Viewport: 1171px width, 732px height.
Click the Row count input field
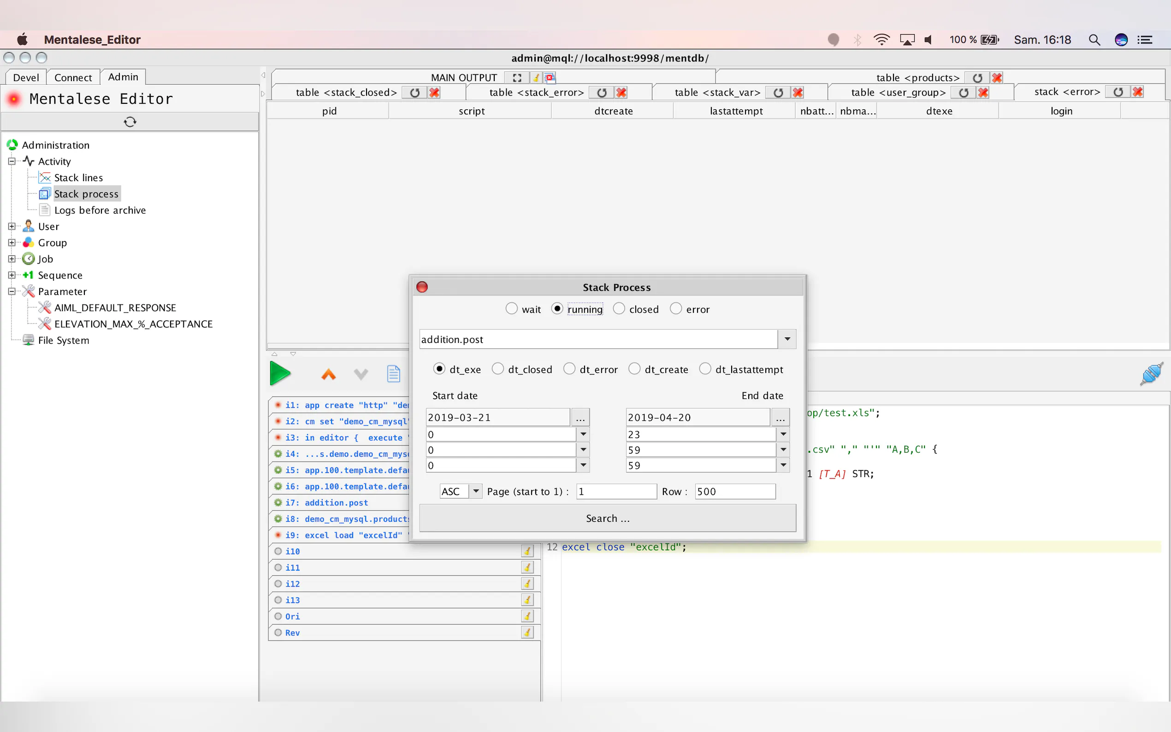734,491
